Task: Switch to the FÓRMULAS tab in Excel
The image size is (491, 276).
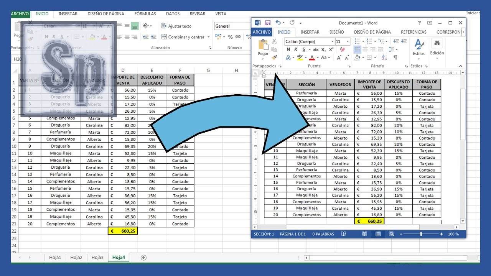Action: point(145,14)
